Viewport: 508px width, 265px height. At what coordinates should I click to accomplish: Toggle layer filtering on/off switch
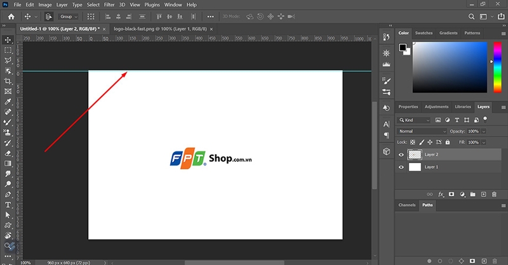point(485,119)
